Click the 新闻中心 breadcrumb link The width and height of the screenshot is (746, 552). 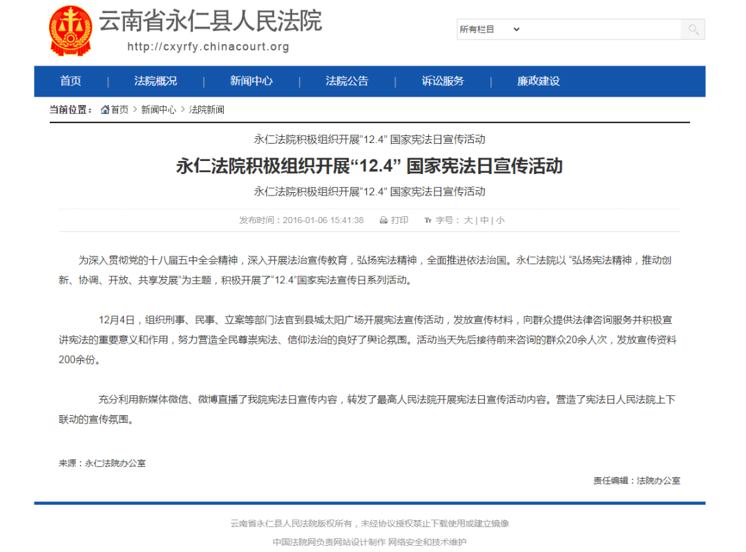coord(158,110)
